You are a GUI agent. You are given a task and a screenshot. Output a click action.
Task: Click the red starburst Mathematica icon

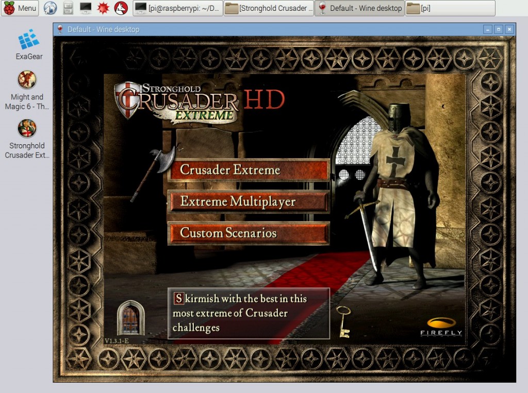[103, 8]
